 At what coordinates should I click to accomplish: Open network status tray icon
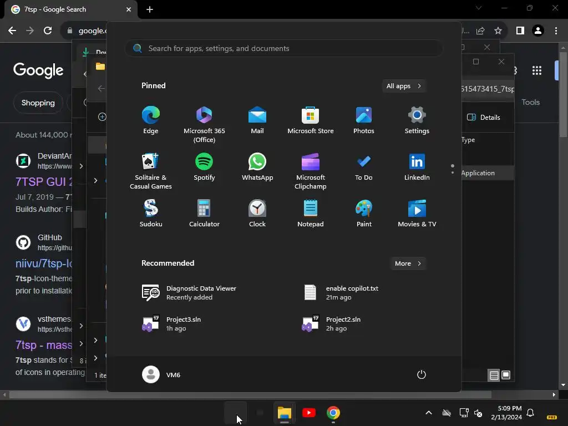[464, 413]
